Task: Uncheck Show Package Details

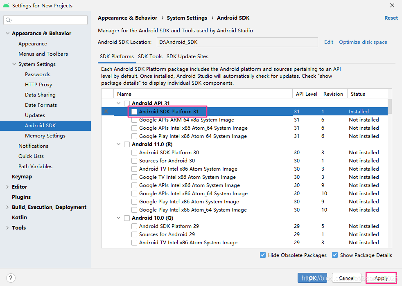Action: pos(335,255)
